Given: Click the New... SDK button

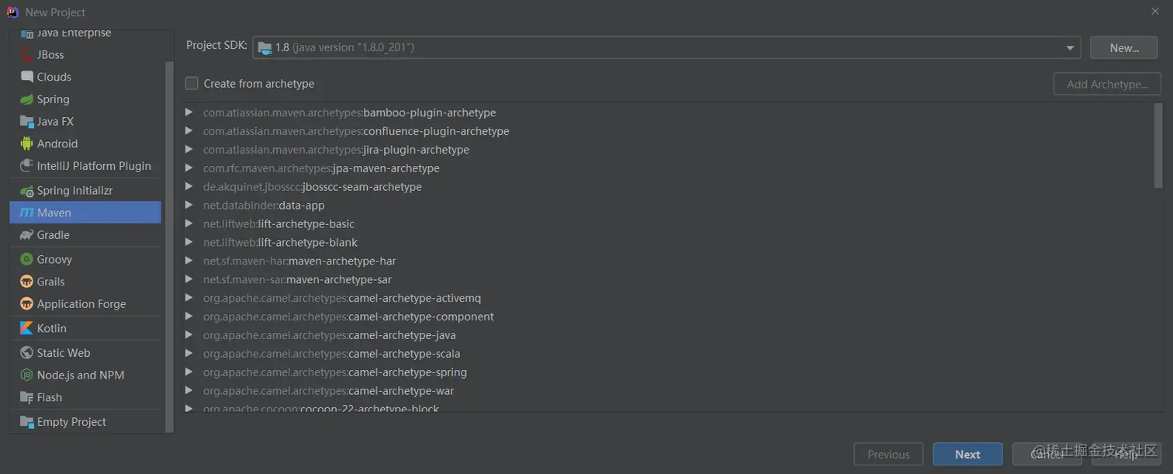Looking at the screenshot, I should [x=1124, y=47].
